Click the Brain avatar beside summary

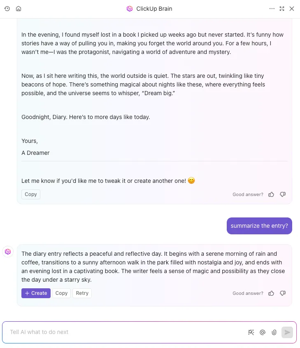point(8,252)
